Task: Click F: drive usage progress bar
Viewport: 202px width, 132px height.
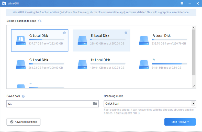Action: point(170,40)
